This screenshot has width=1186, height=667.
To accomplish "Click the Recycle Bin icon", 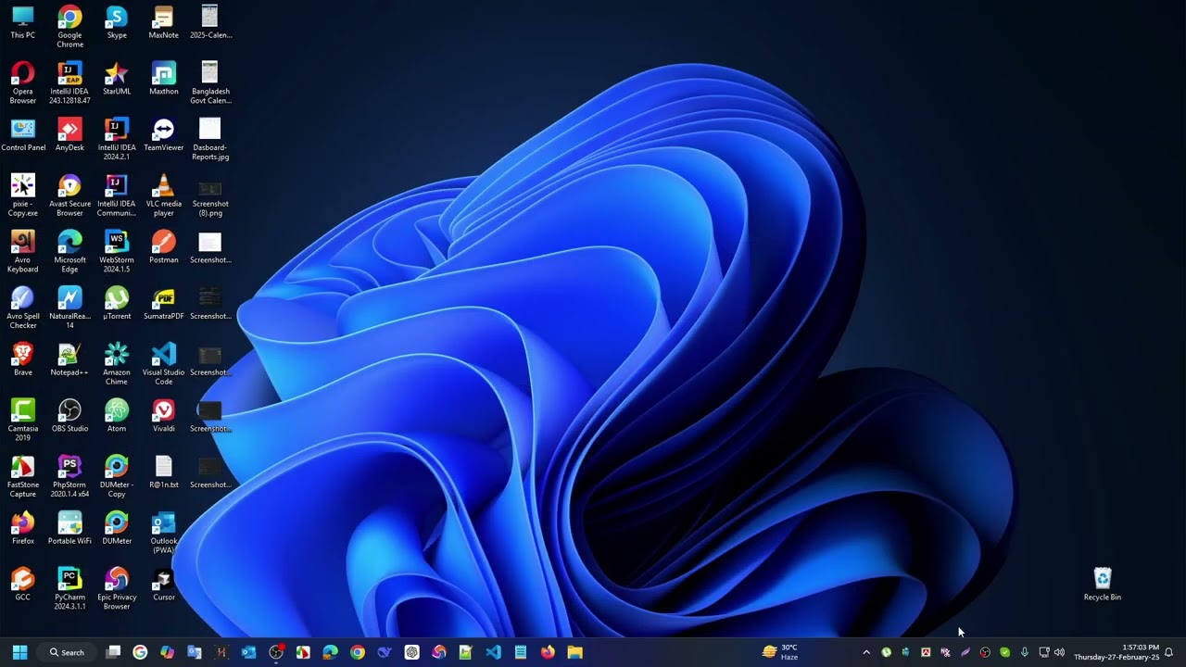I will coord(1103,585).
